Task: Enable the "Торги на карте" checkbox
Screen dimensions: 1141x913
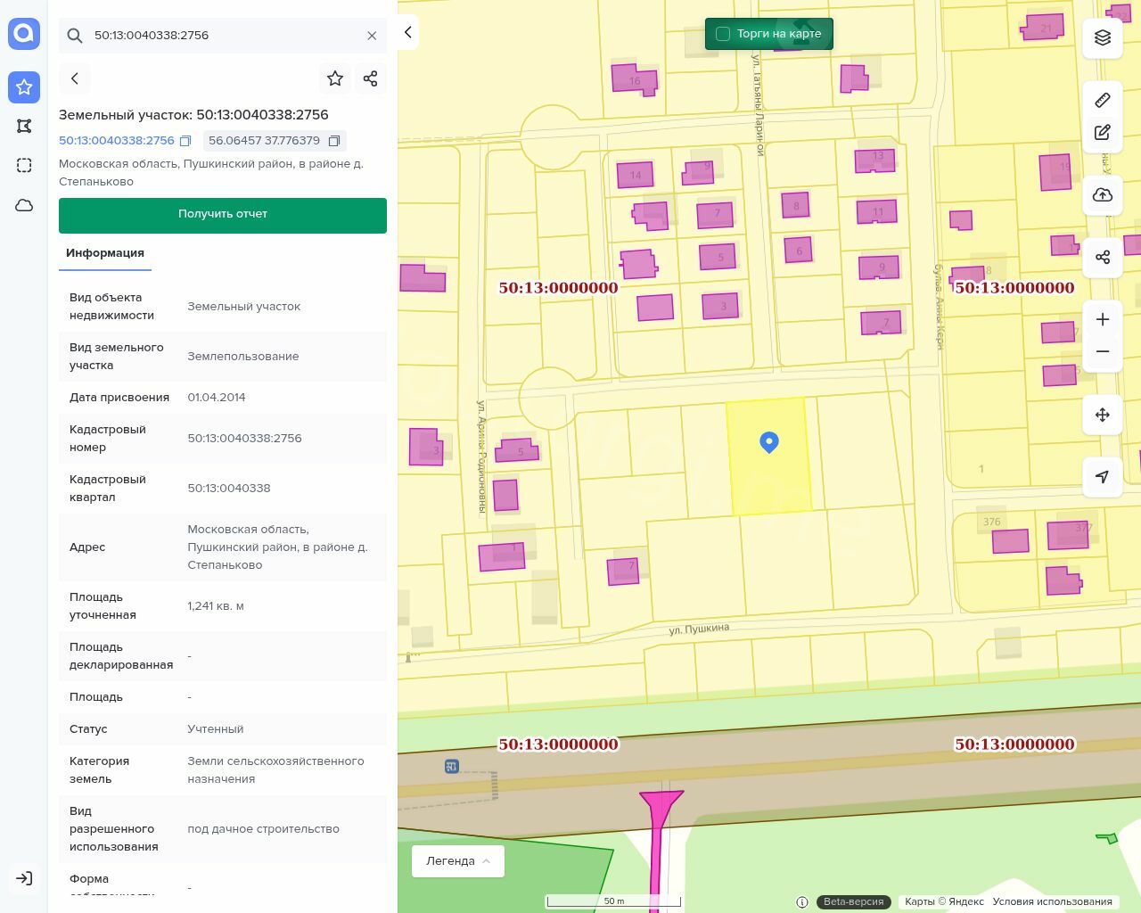Action: [x=723, y=34]
